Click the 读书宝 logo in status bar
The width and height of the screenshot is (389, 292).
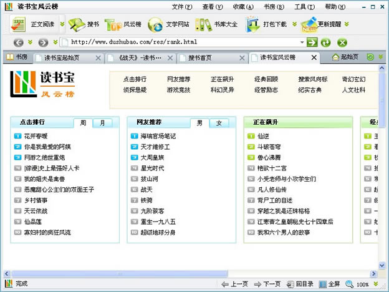tap(9, 284)
